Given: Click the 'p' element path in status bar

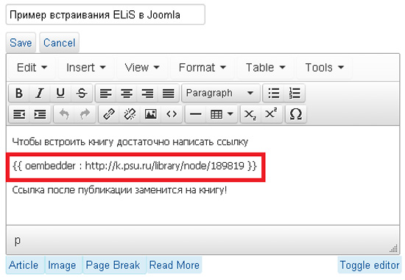Looking at the screenshot, I should pos(18,240).
